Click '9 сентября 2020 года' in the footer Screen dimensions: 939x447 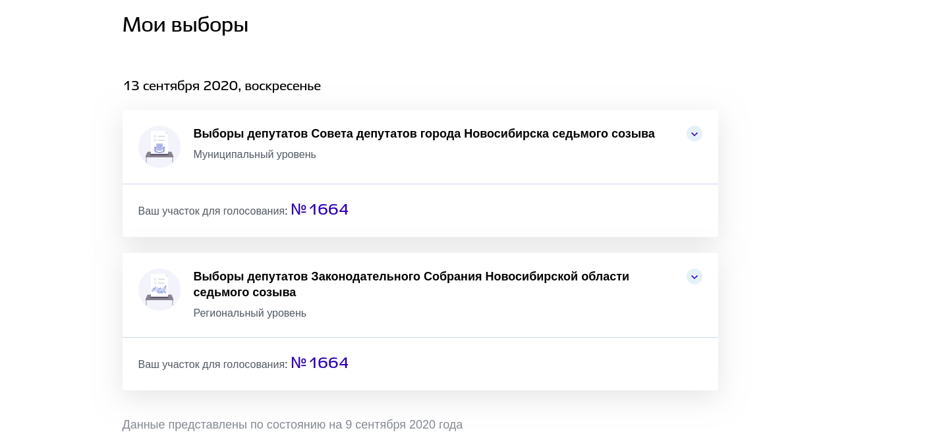click(404, 425)
